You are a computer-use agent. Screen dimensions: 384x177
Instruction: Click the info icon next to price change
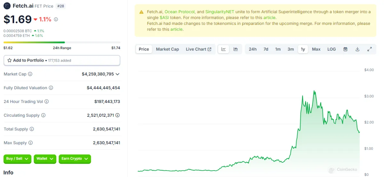pyautogui.click(x=56, y=19)
